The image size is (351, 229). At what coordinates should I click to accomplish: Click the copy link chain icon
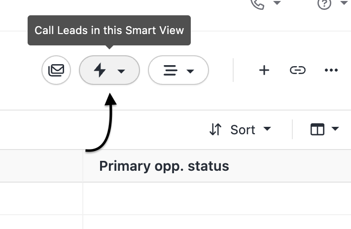[x=297, y=70]
